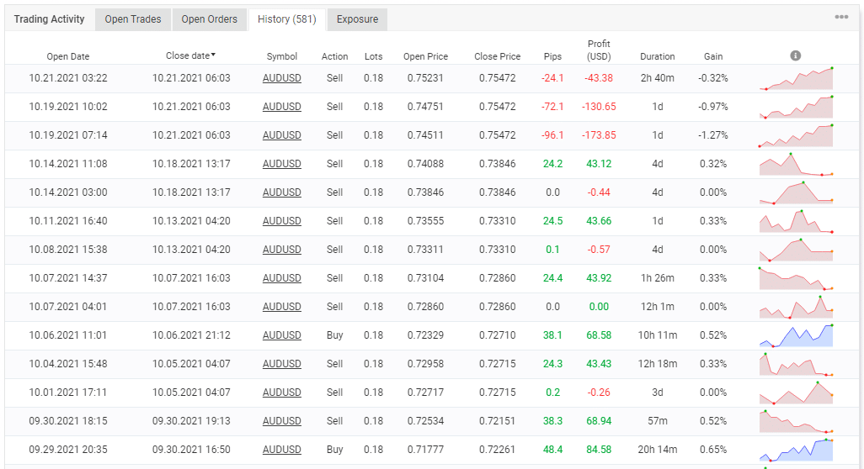The width and height of the screenshot is (864, 469).
Task: Sort by the Open Date column header
Action: [68, 56]
